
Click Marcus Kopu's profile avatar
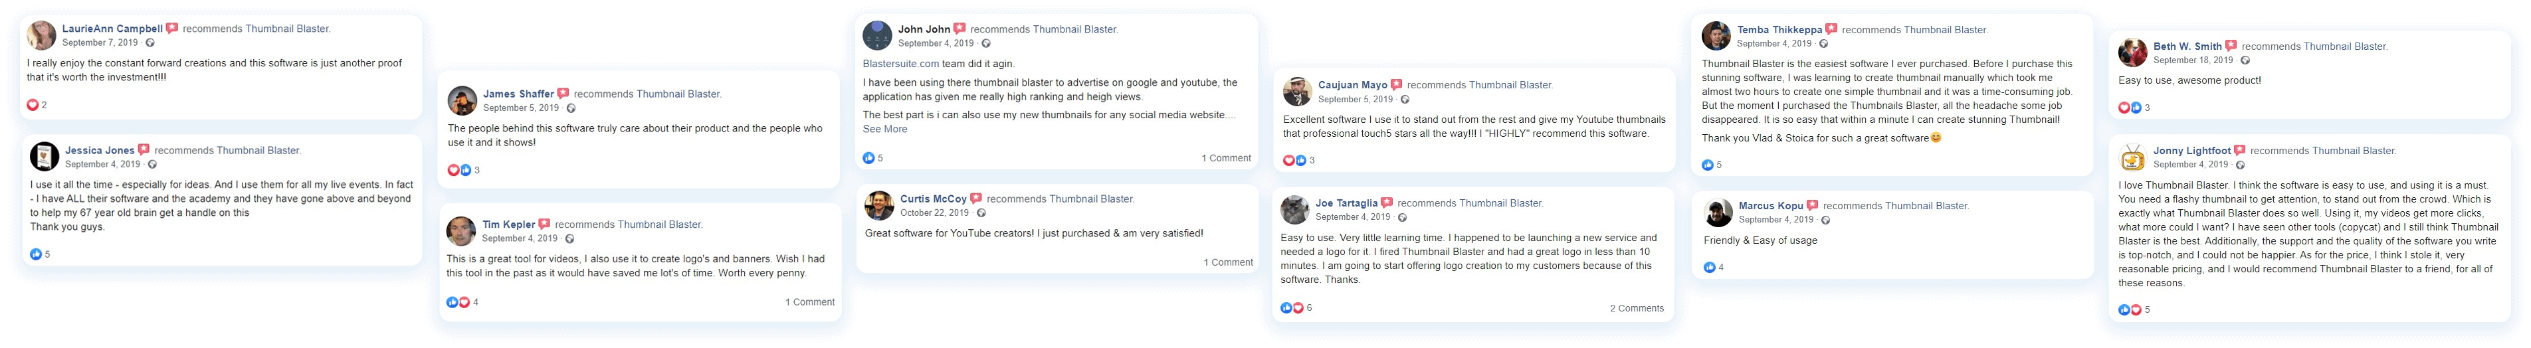pos(1718,213)
